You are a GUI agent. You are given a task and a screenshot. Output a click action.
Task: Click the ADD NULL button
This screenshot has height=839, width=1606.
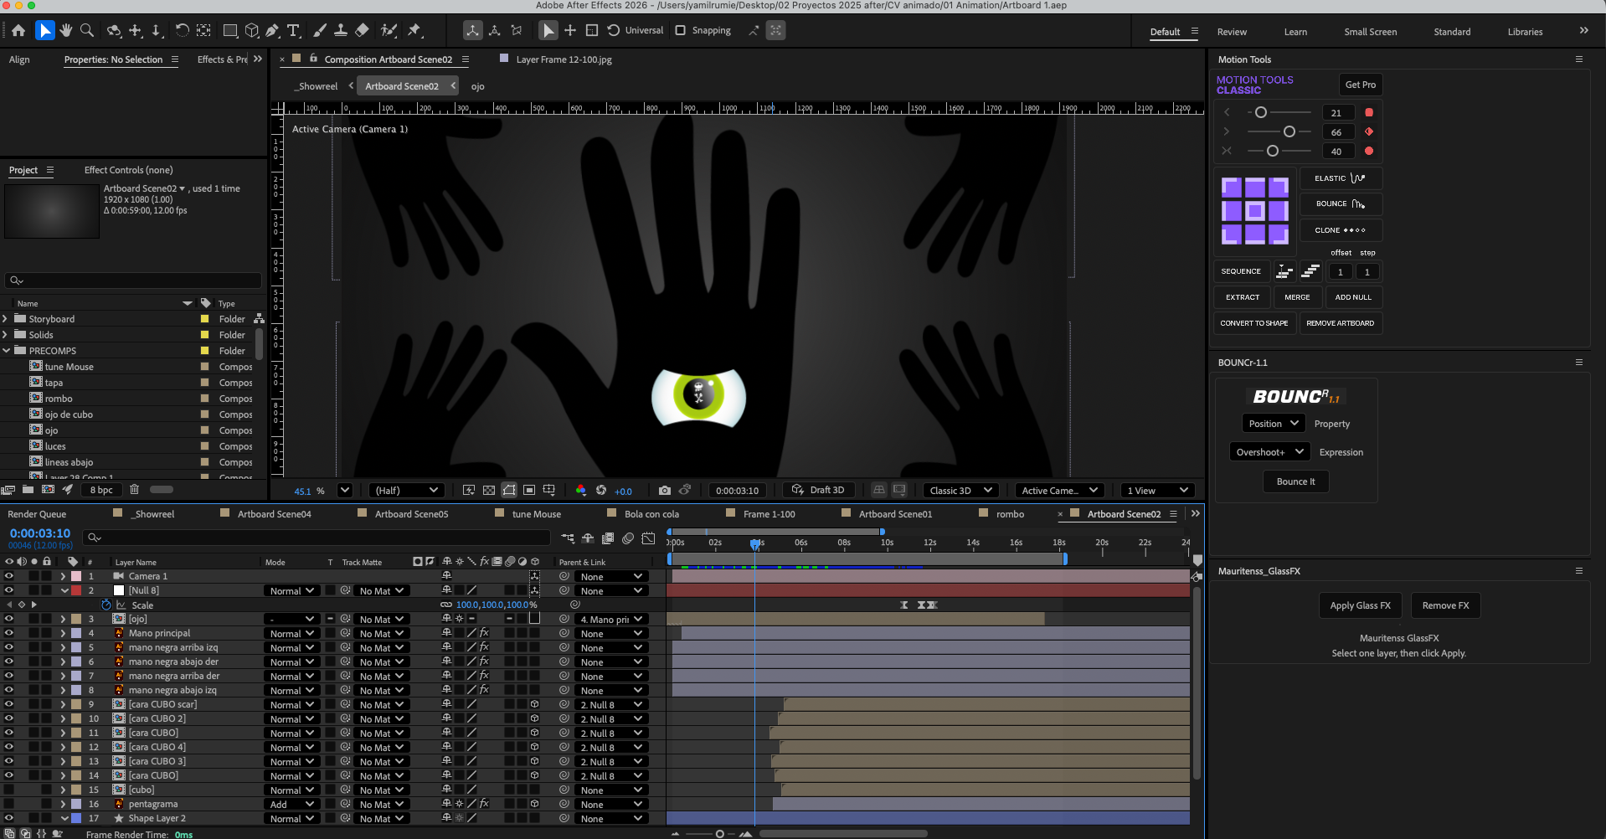click(x=1353, y=297)
